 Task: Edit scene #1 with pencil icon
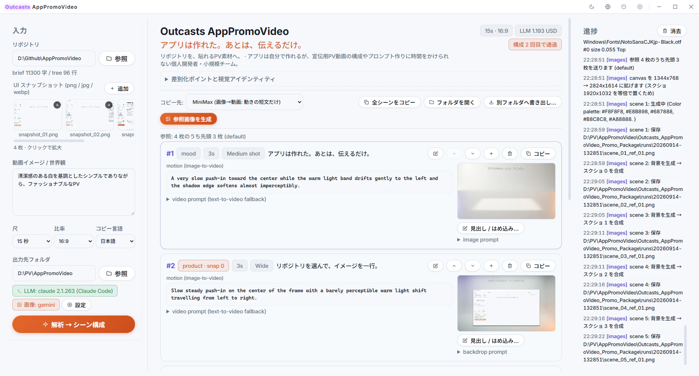coord(435,154)
